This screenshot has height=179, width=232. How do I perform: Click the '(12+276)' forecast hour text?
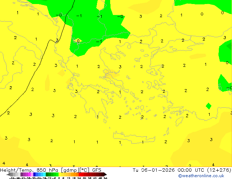(219, 170)
